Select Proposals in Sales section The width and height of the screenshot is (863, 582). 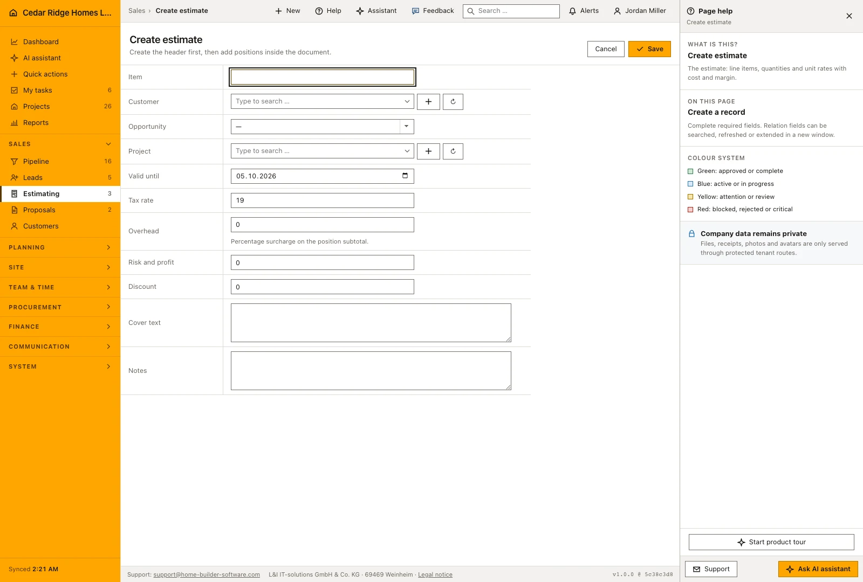tap(60, 210)
